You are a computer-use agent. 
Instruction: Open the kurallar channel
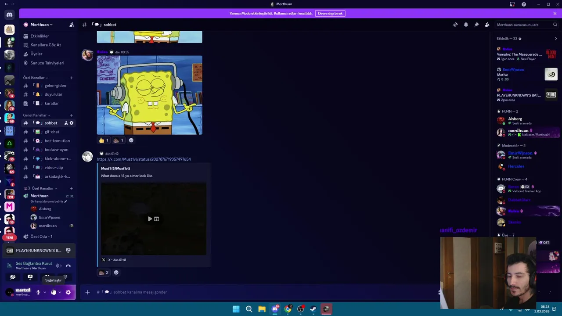tap(48, 103)
